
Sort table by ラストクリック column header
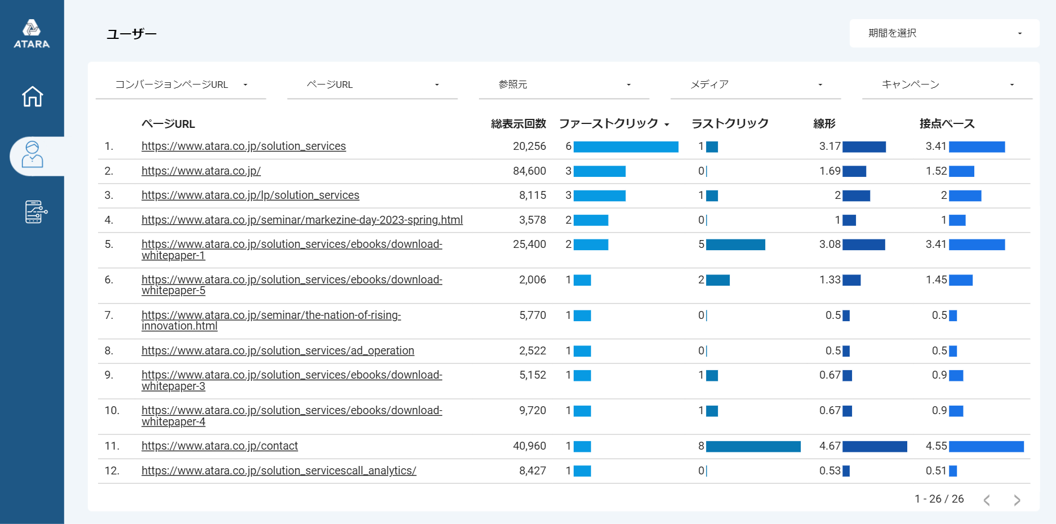pyautogui.click(x=730, y=124)
